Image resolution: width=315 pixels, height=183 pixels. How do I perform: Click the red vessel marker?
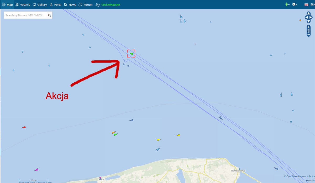24,127
